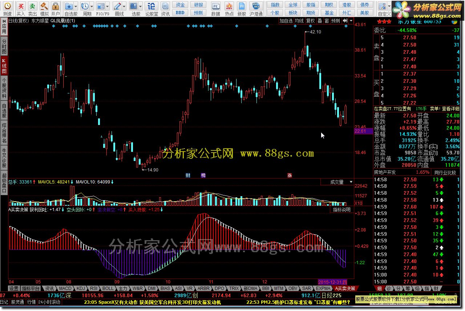The width and height of the screenshot is (465, 311).
Task: Open the 数据 PE data icon
Action: pos(216,6)
